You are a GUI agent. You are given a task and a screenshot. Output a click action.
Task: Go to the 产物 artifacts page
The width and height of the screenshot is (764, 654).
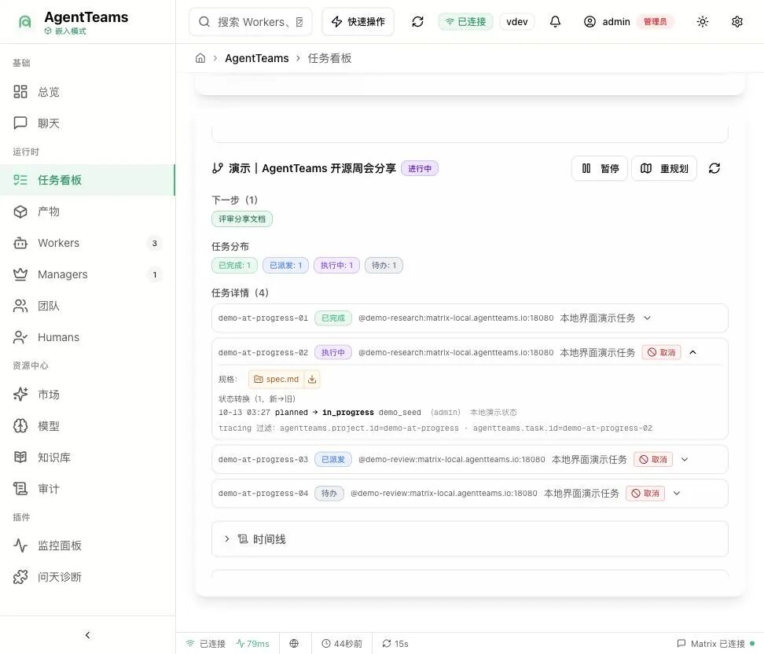tap(88, 211)
